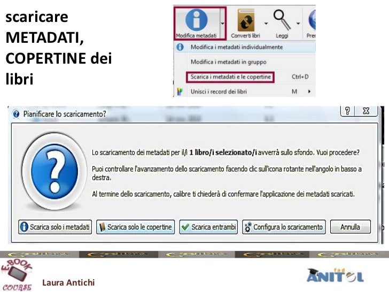The height and width of the screenshot is (292, 389).
Task: Click the Laura Antichi author name
Action: (x=68, y=282)
